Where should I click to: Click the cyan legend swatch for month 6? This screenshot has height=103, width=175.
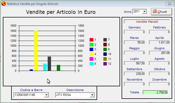[91, 64]
